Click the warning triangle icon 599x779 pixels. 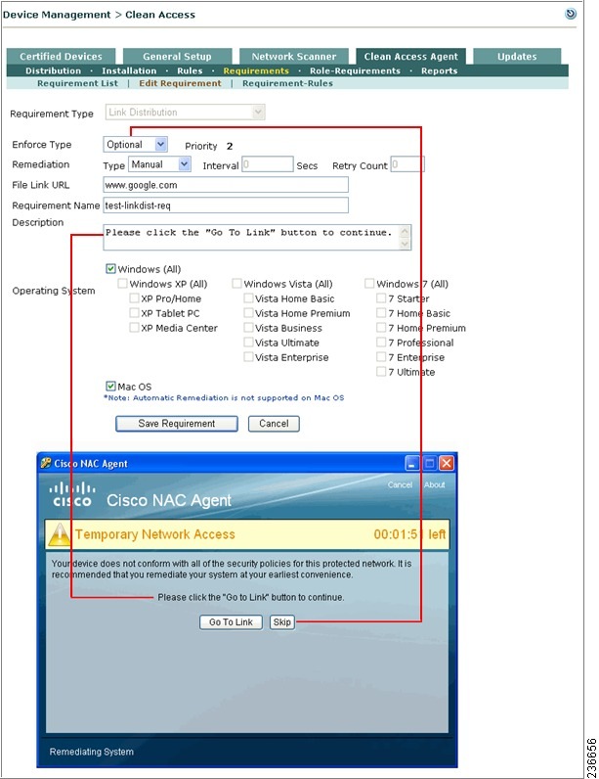[59, 534]
